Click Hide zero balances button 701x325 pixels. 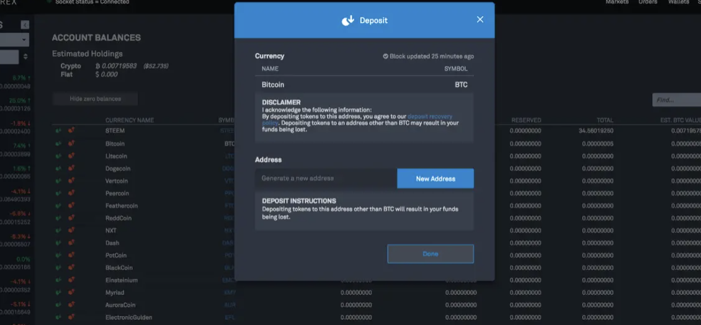click(x=96, y=99)
